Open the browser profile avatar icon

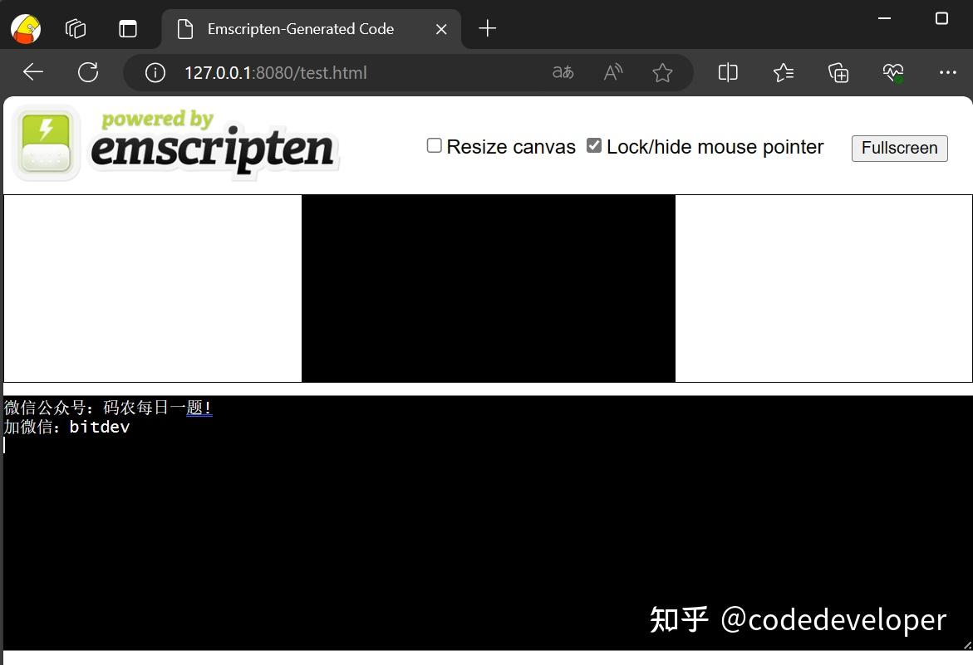26,28
